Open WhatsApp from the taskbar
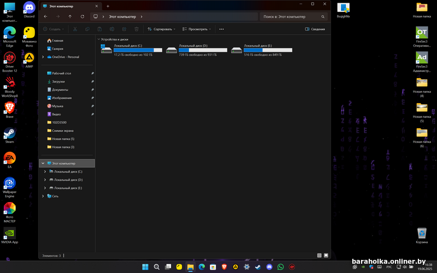 pyautogui.click(x=280, y=267)
